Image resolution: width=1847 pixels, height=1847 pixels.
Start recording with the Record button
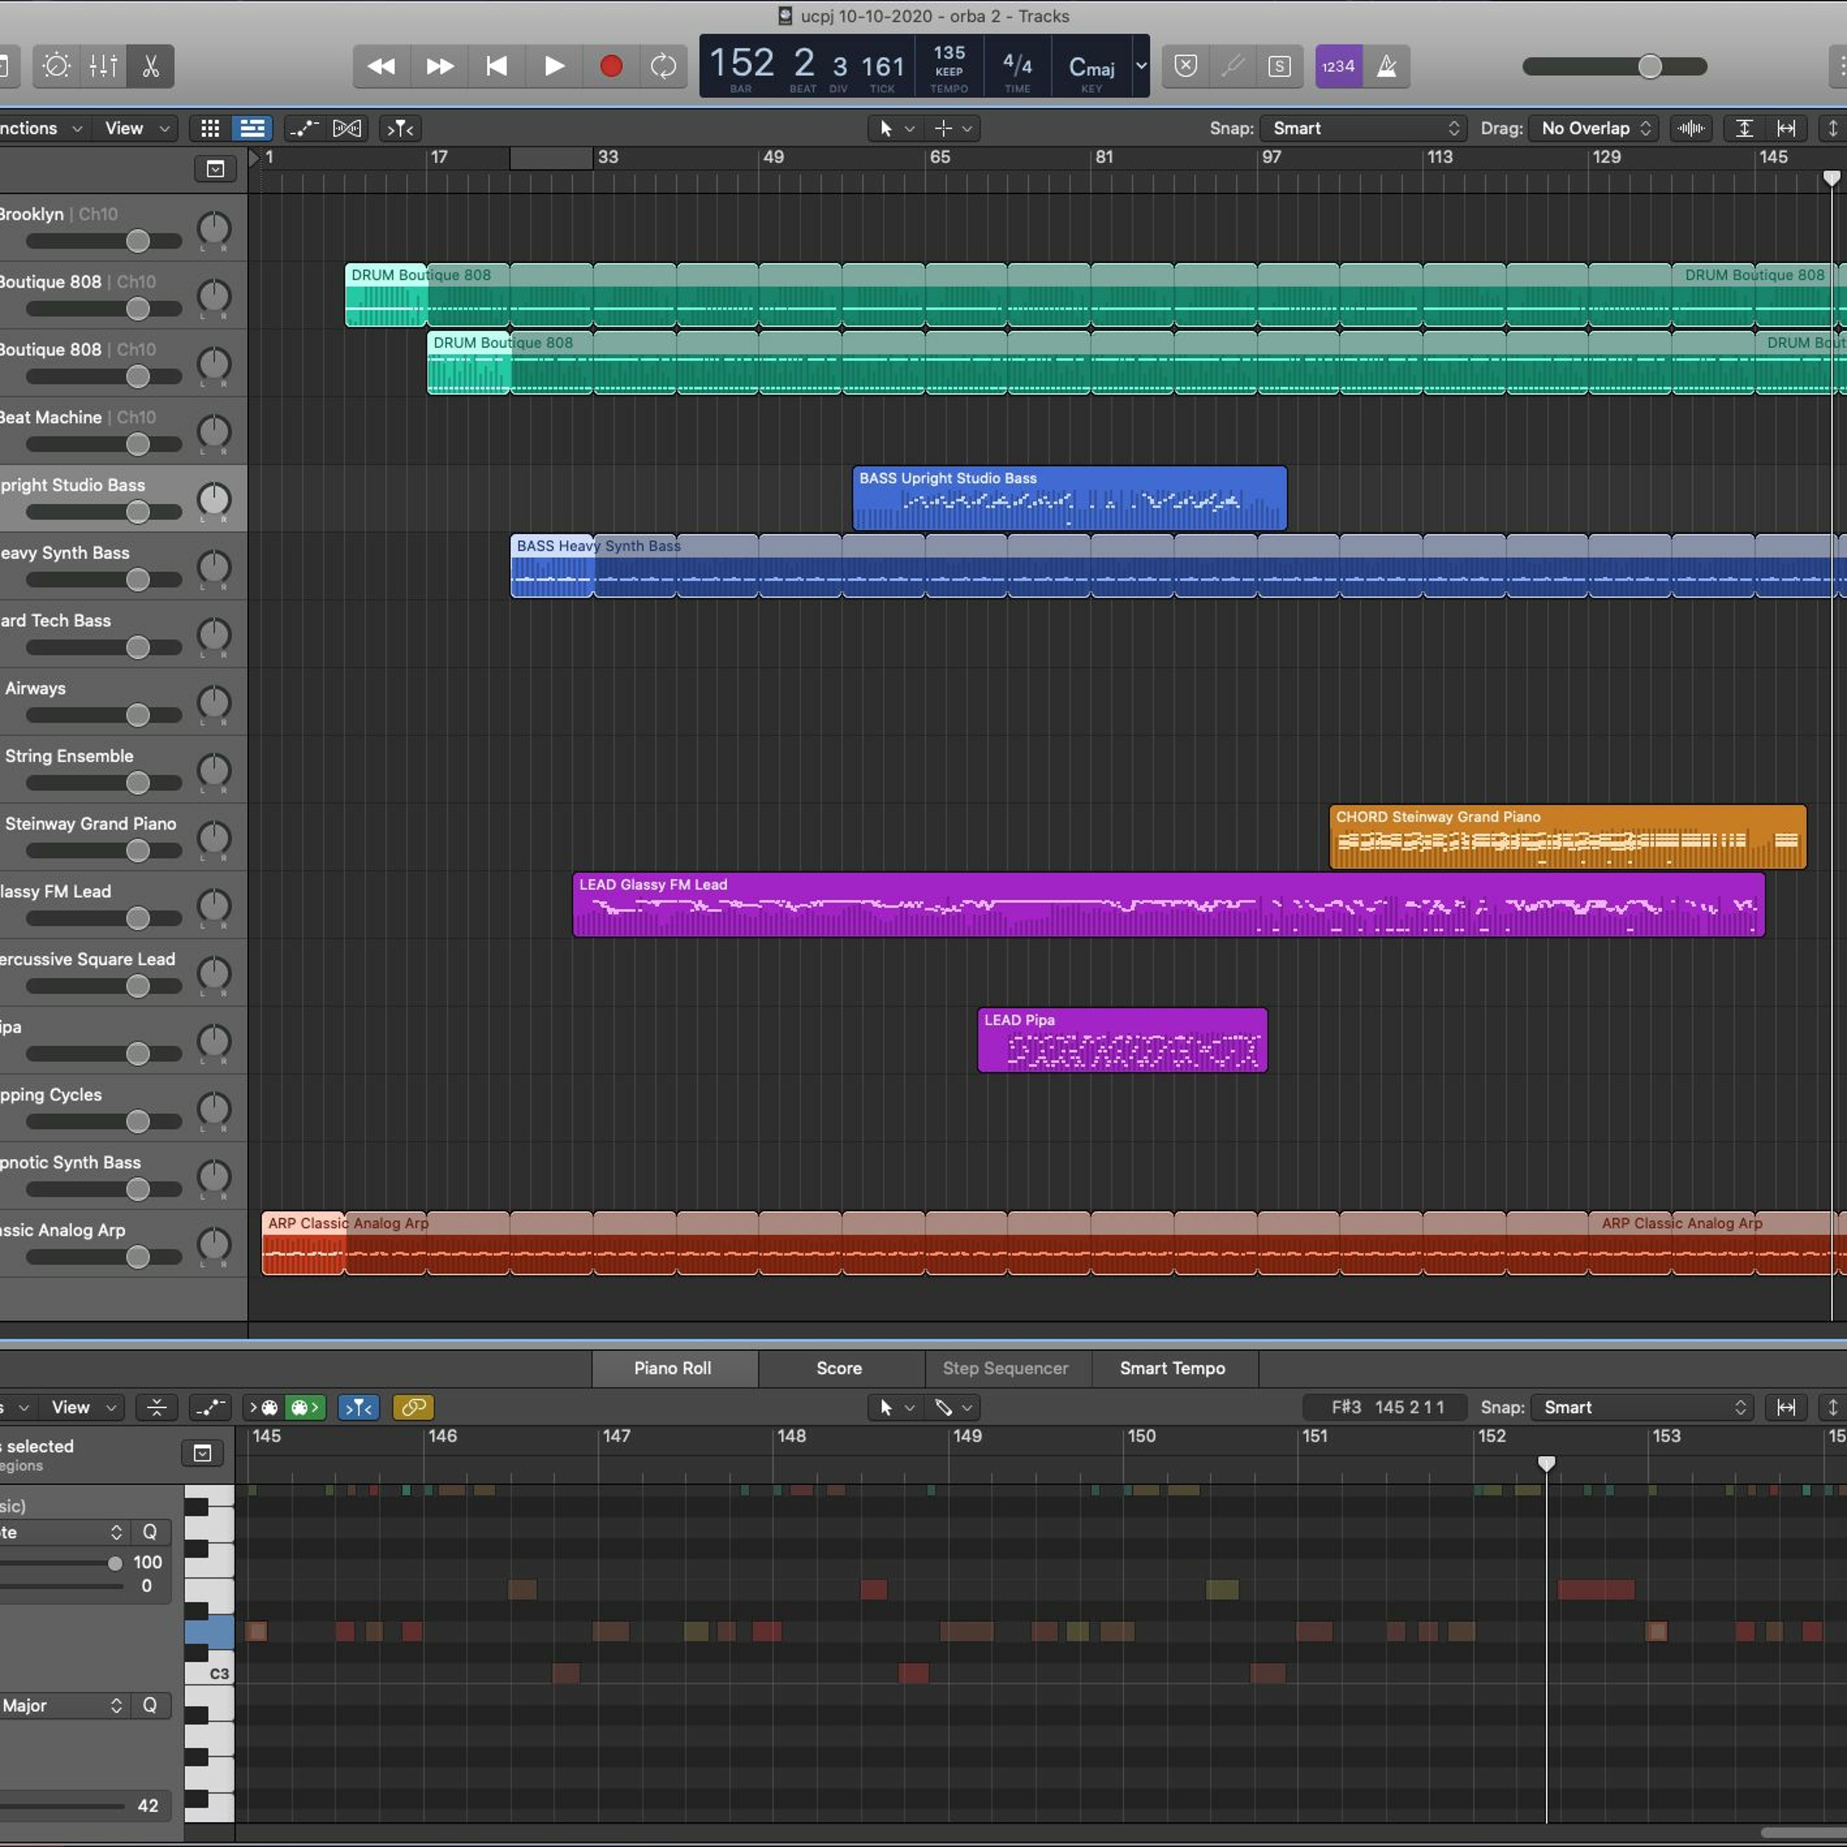pos(611,66)
